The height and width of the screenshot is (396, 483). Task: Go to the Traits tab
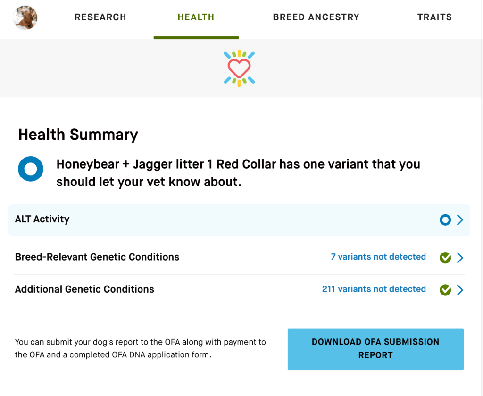pyautogui.click(x=434, y=17)
